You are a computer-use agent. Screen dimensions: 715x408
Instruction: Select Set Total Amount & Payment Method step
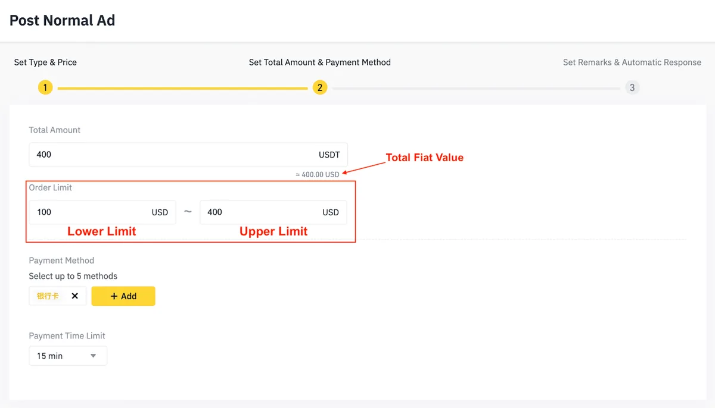pos(320,62)
